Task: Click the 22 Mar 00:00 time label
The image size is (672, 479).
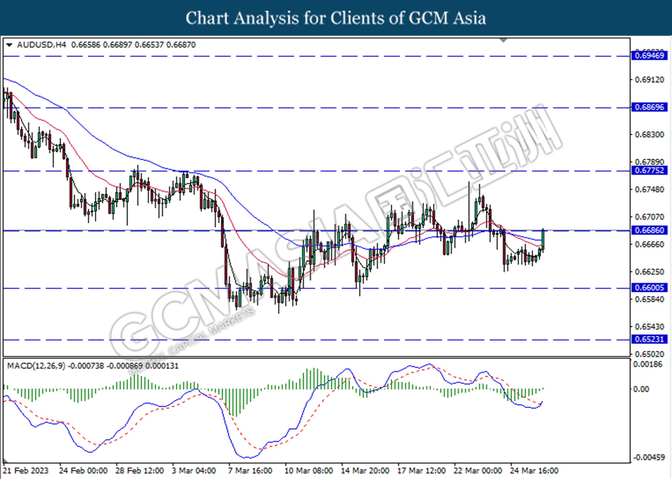Action: (478, 471)
